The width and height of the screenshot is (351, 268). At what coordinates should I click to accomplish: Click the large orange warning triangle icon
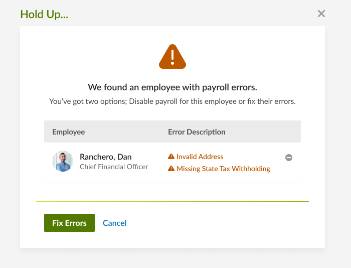(x=172, y=57)
